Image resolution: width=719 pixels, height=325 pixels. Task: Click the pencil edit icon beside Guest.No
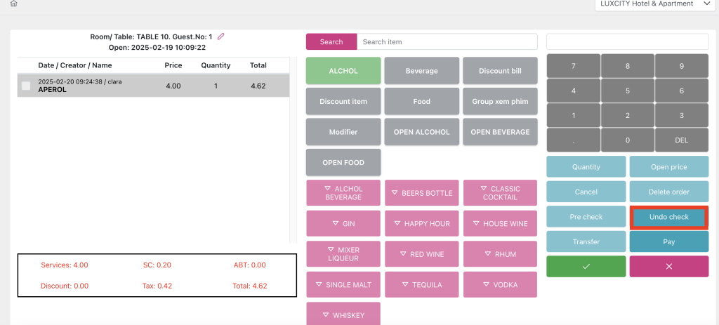pyautogui.click(x=220, y=37)
